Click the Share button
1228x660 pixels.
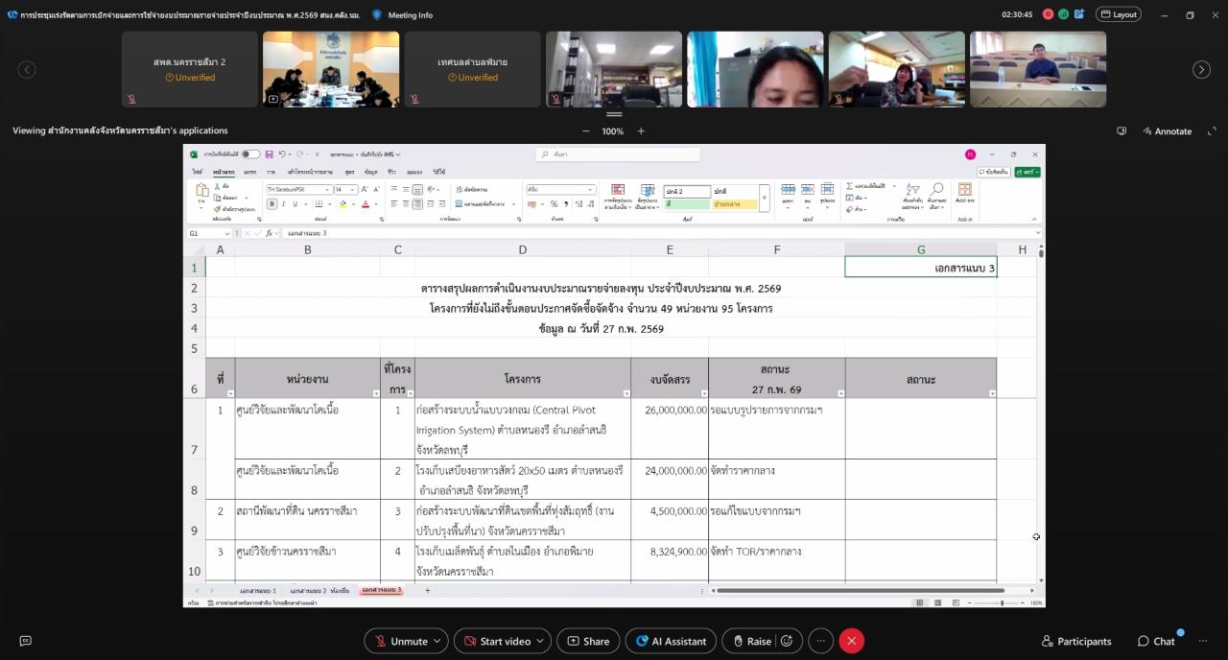(587, 641)
